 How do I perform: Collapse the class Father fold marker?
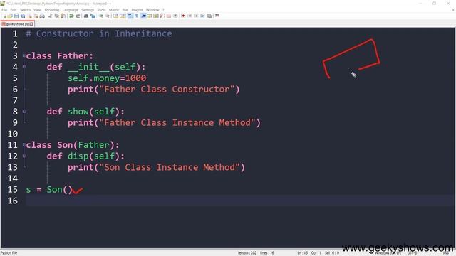[24, 55]
